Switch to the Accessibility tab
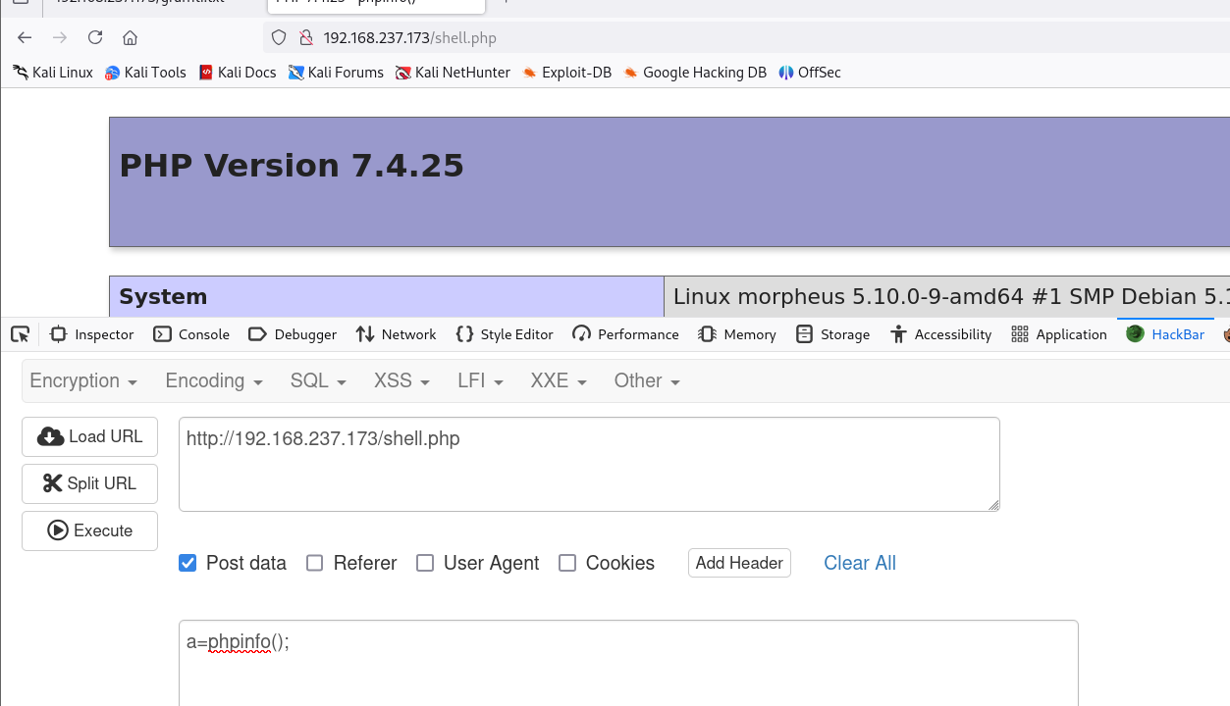The width and height of the screenshot is (1230, 706). (x=940, y=334)
